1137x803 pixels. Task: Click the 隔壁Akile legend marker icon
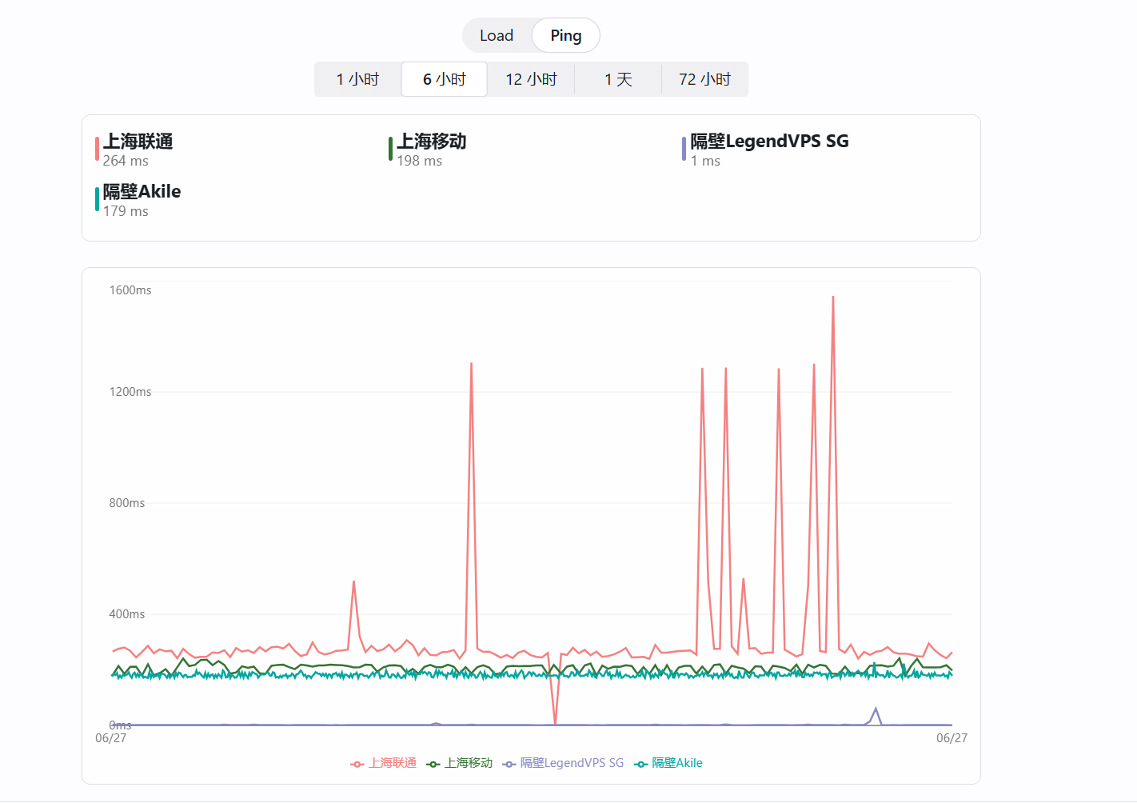pos(640,764)
